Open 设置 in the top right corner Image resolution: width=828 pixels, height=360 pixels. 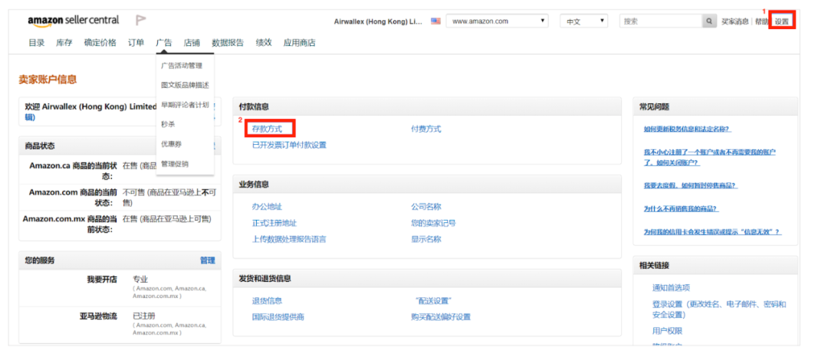click(781, 21)
